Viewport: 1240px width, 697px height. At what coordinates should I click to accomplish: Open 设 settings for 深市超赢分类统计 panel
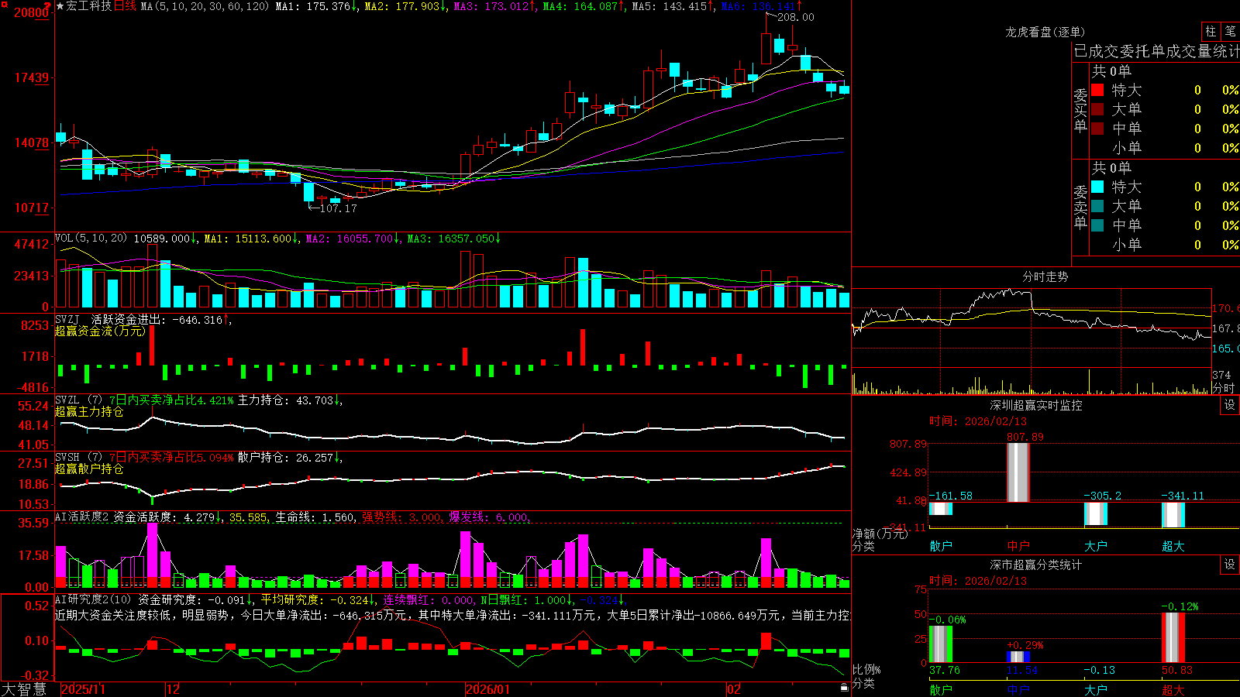(x=1230, y=565)
